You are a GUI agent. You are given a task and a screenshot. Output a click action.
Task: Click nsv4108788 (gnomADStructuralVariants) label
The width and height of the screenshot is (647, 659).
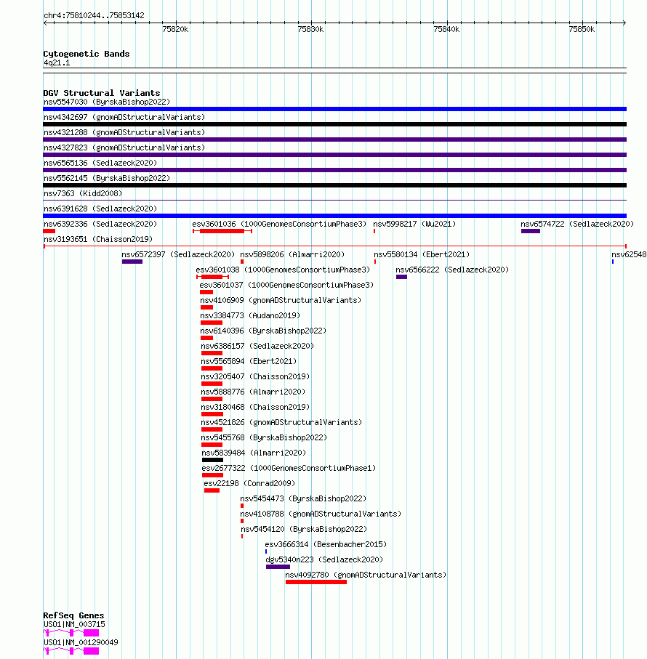[x=321, y=514]
